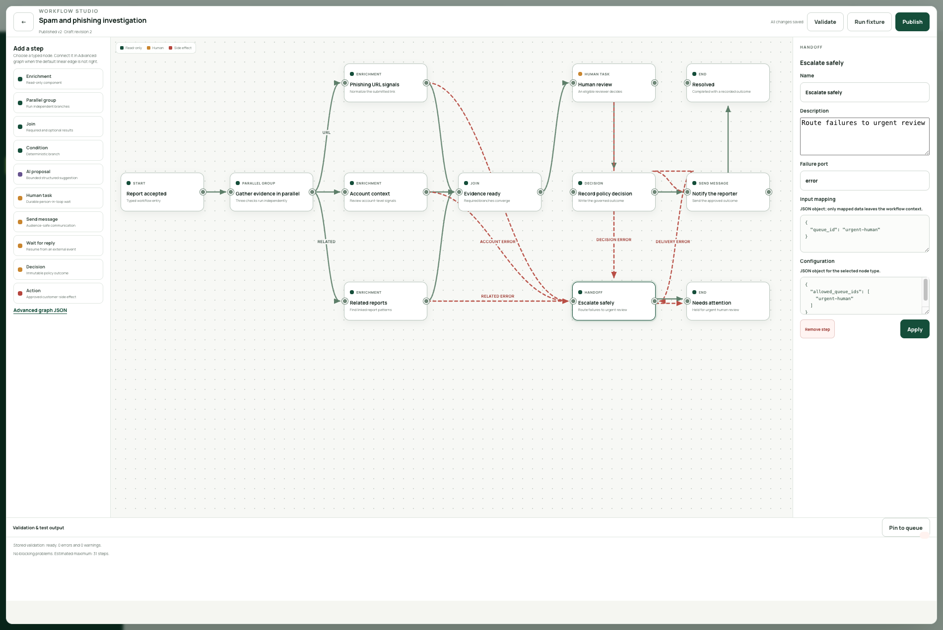Click the output port of Phishing URL signals

(426, 83)
